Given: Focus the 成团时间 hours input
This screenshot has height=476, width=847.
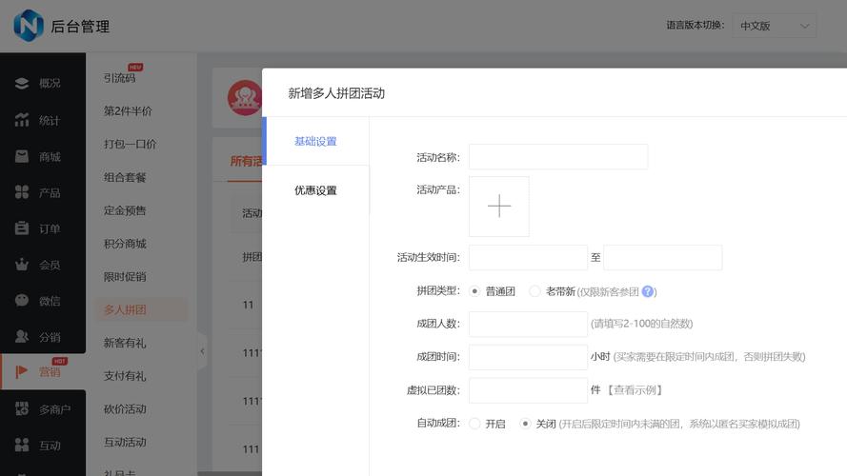Looking at the screenshot, I should pyautogui.click(x=528, y=357).
